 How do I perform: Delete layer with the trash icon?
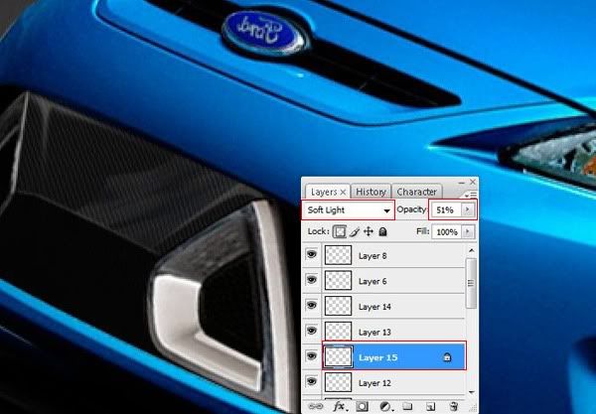click(453, 406)
